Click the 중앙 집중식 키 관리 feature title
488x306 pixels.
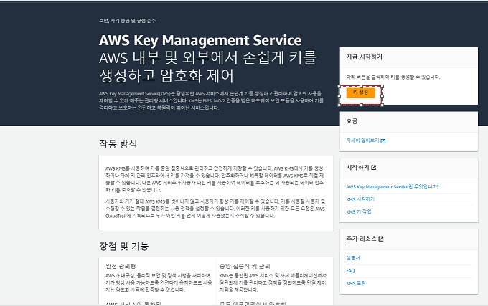coord(245,266)
